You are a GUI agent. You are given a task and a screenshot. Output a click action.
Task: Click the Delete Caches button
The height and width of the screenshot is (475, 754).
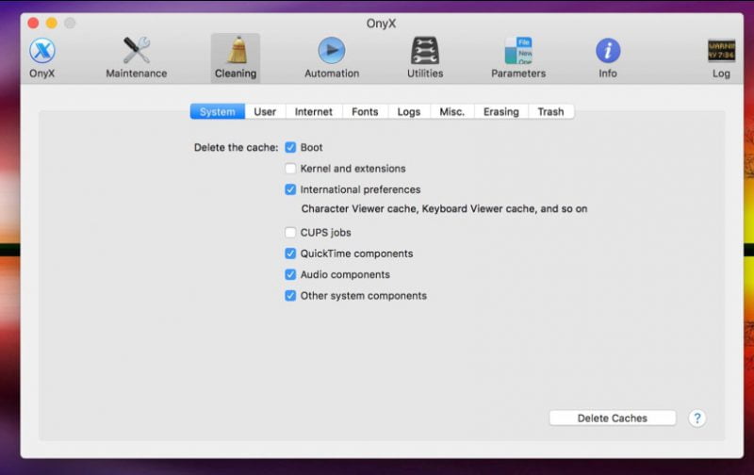coord(612,418)
